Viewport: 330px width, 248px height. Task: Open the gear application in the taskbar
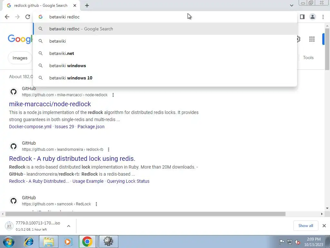[x=108, y=242]
